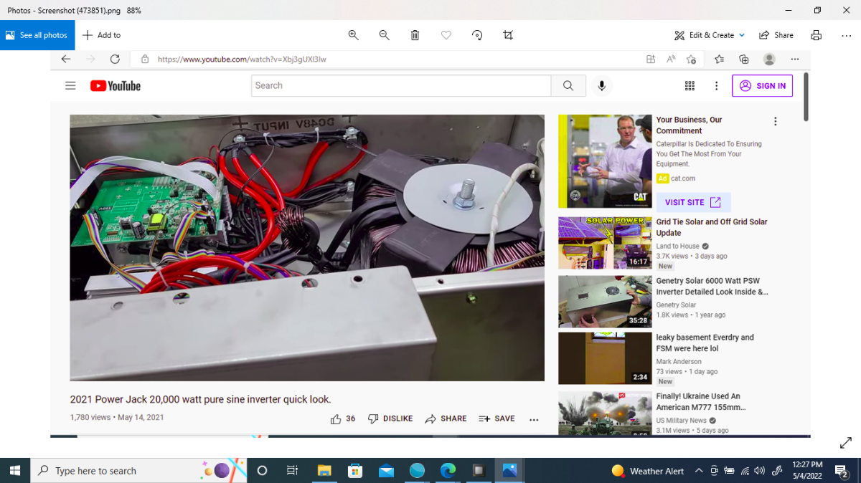Screen dimensions: 861x483
Task: Click the VISIT SITE ad link
Action: 693,202
